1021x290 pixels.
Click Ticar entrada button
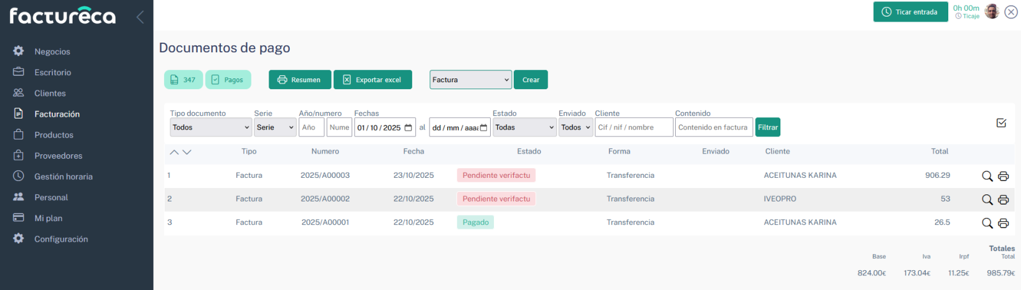coord(910,12)
